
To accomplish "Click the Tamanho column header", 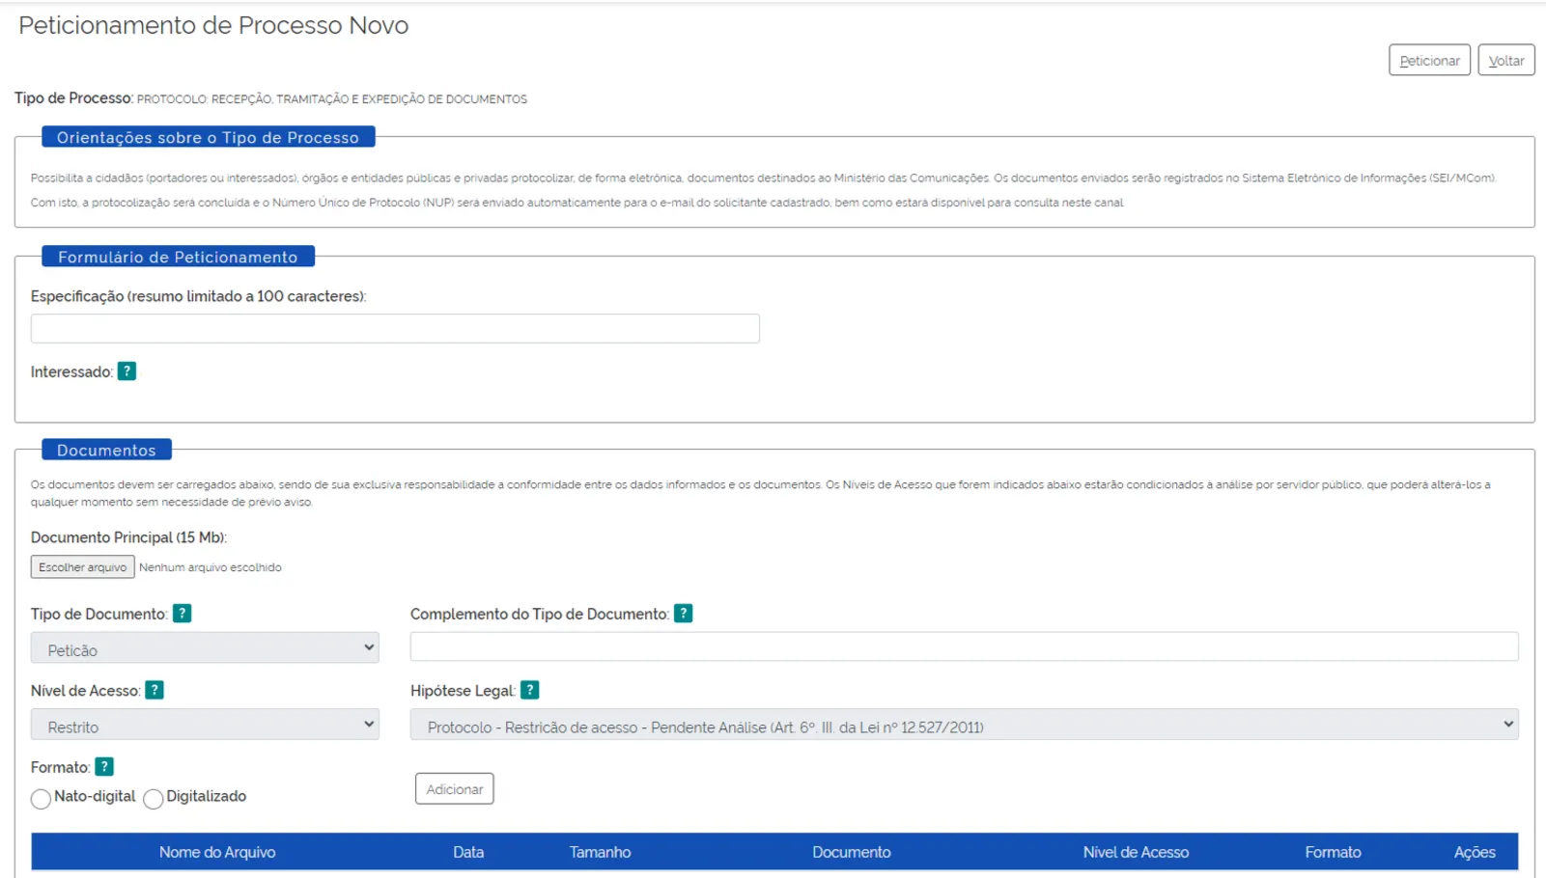I will click(x=600, y=852).
